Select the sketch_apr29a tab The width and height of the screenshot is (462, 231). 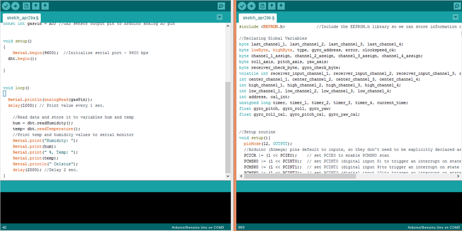coord(21,19)
